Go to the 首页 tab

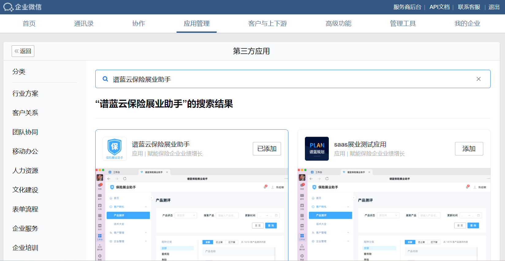pyautogui.click(x=29, y=24)
